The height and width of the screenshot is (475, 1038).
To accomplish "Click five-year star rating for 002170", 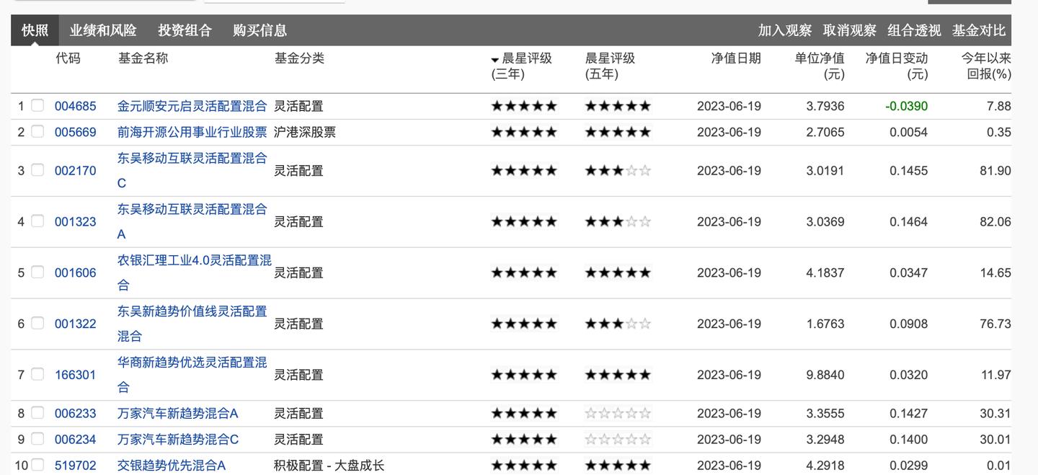I will tap(618, 171).
